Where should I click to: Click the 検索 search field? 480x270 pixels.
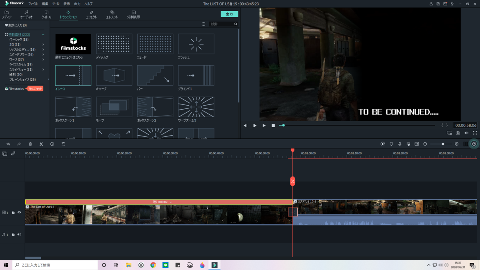point(223,24)
